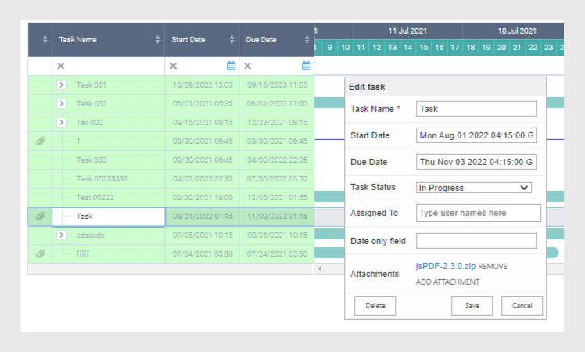Expand the Tsk 002 row
Viewport: 585px width, 352px height.
click(x=62, y=122)
